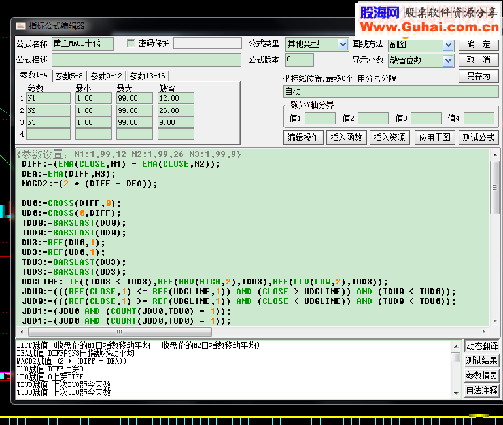Click the MACD2:= formula line
Image resolution: width=503 pixels, height=425 pixels.
click(89, 184)
